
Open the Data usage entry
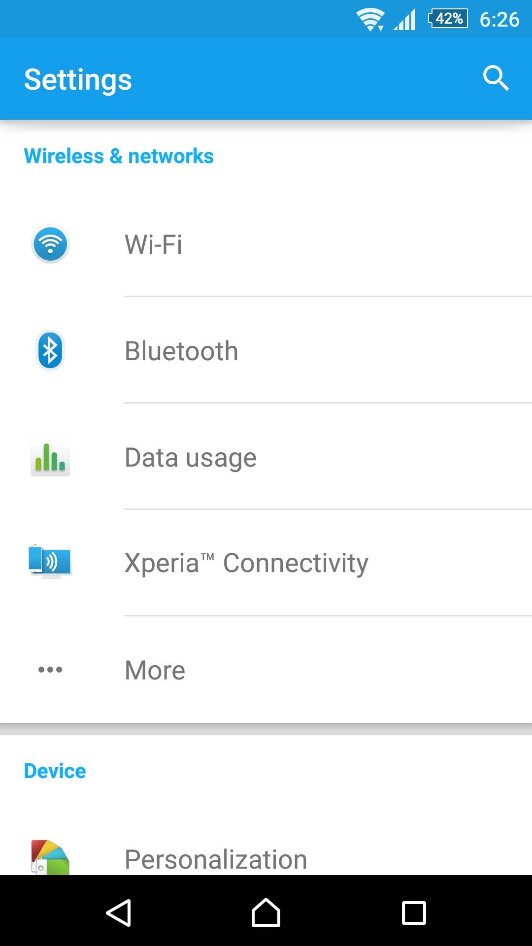click(x=191, y=457)
